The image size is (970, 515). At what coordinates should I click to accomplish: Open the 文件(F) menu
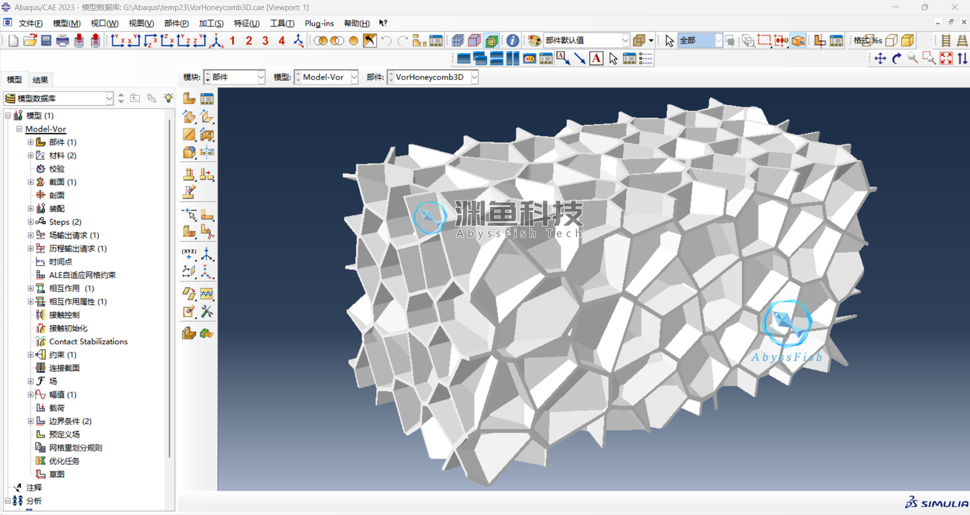point(31,23)
